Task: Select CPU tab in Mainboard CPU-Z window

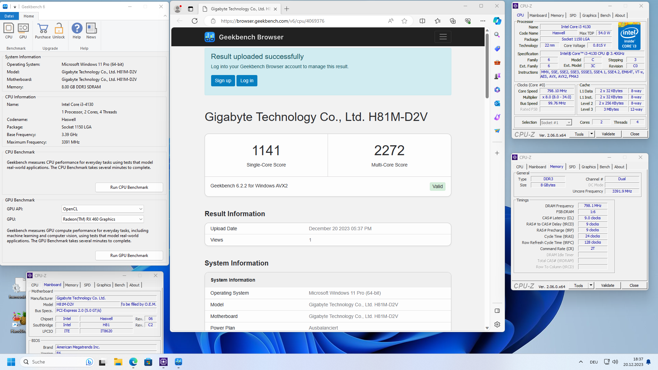Action: point(35,285)
